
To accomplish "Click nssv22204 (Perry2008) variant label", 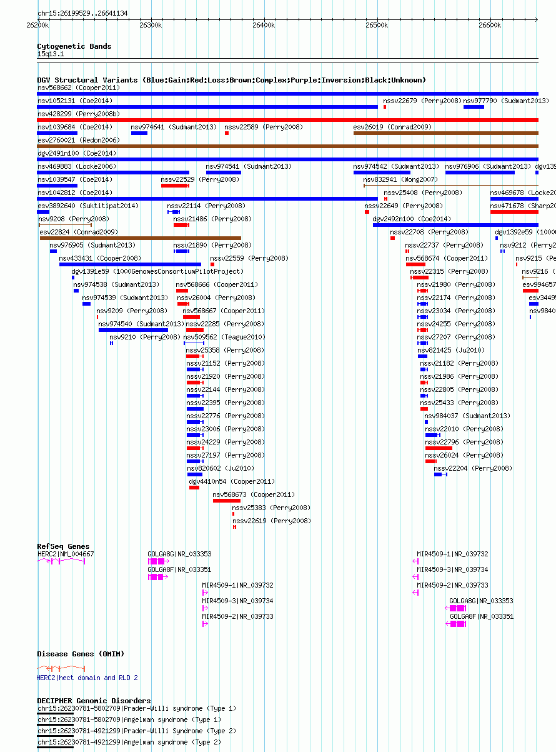I will point(473,468).
